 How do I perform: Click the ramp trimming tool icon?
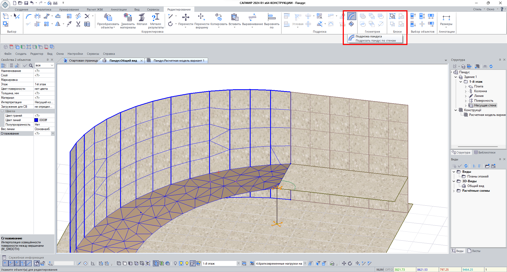point(351,16)
